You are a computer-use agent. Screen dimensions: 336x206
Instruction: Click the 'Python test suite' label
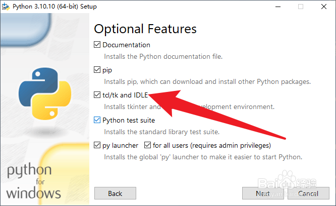[x=129, y=120]
